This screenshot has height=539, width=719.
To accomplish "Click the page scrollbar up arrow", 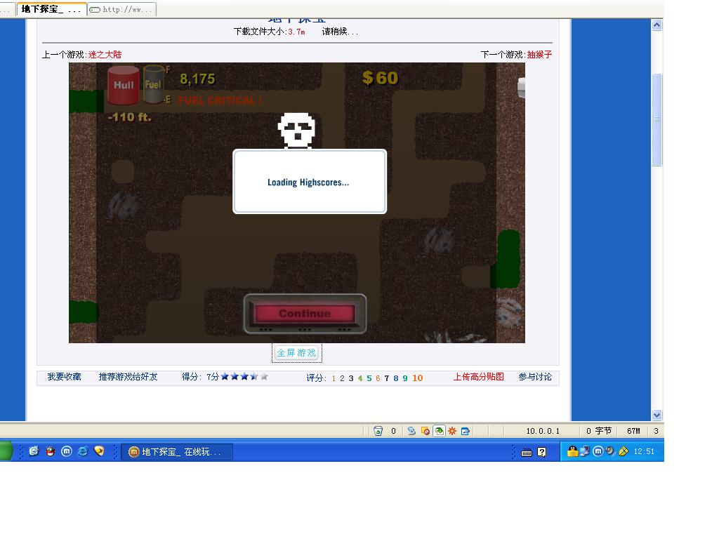I will pos(657,25).
